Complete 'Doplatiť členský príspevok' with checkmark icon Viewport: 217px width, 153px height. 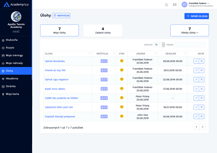[196, 117]
